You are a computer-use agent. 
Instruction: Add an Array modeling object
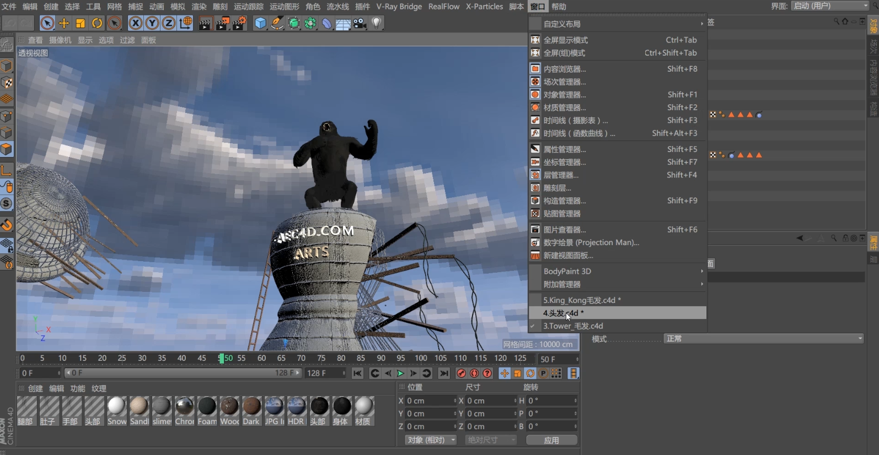pyautogui.click(x=310, y=23)
